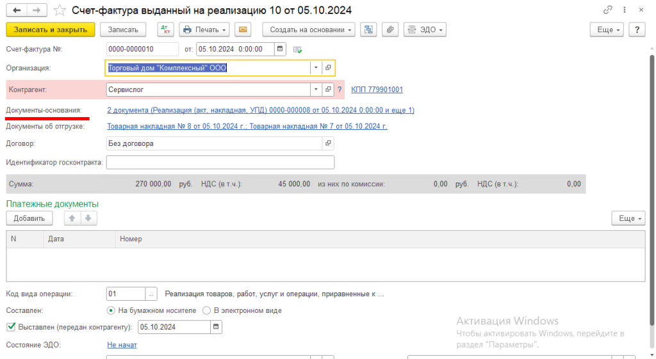The height and width of the screenshot is (359, 656).
Task: Open the Контрагент record using open icon
Action: point(328,90)
